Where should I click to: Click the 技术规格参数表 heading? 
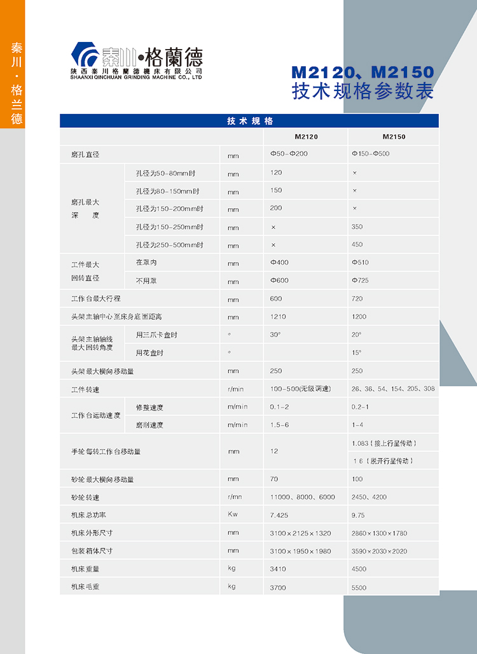363,91
